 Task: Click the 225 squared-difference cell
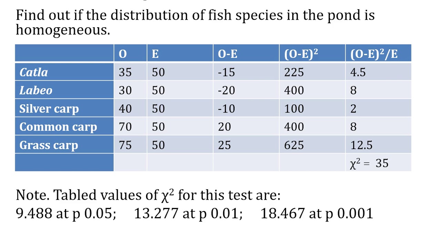pos(294,72)
